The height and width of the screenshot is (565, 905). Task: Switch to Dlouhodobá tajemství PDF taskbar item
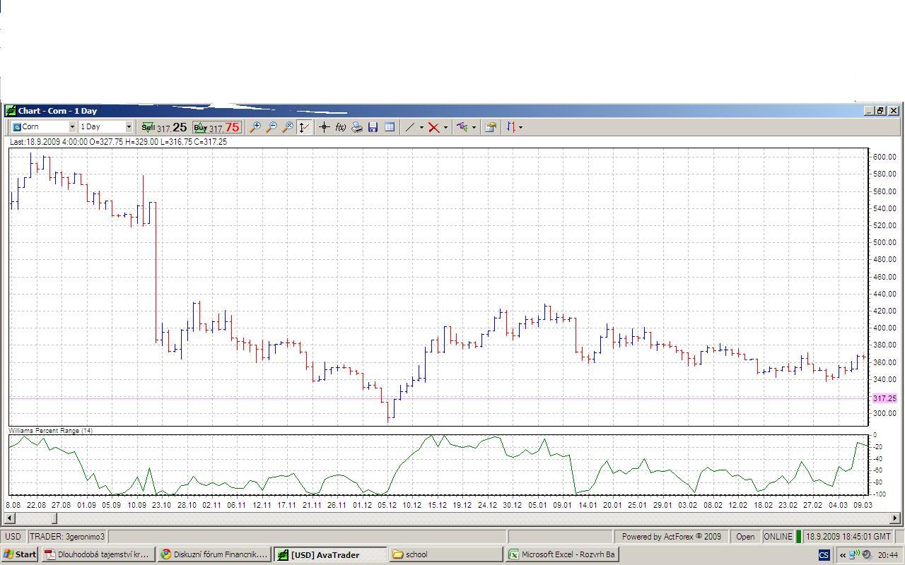pyautogui.click(x=98, y=554)
